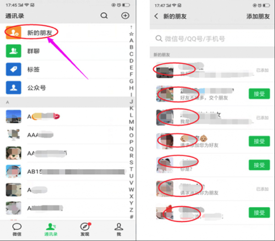275x241 pixels.
Task: Tap the plus circle add icon
Action: [x=125, y=16]
